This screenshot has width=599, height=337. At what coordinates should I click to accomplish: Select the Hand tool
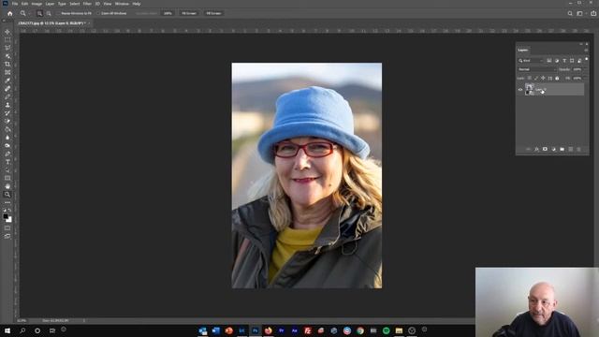click(x=7, y=186)
